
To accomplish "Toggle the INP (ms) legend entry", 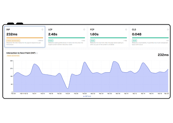I will click(x=87, y=96).
